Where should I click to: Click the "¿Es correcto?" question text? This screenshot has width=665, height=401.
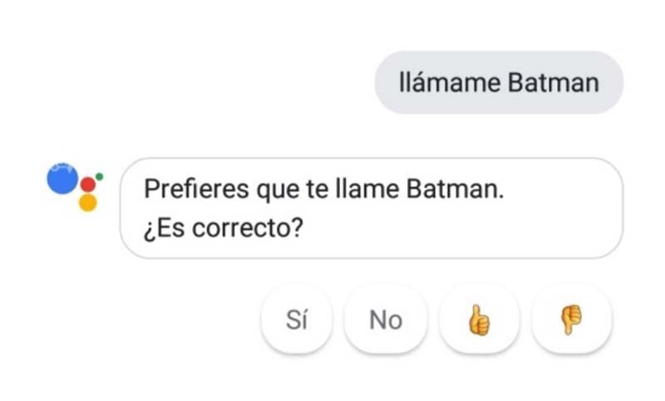point(222,226)
